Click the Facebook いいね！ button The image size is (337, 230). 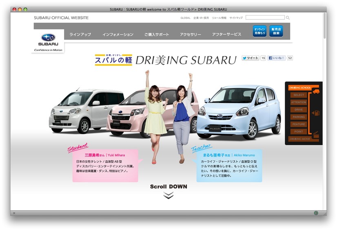coord(276,58)
